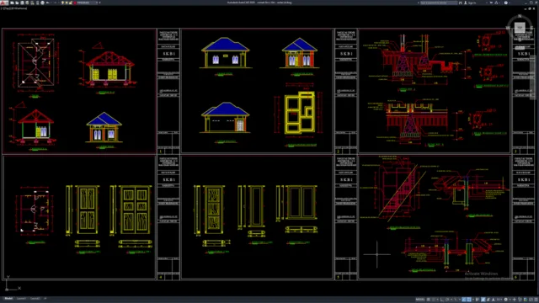The image size is (539, 303).
Task: Click the workspace switching gear icon
Action: 505,300
